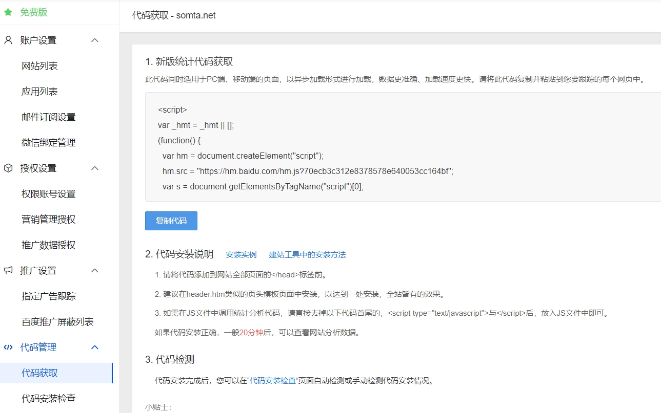This screenshot has height=413, width=661.
Task: Click the instruction mentioning </head>标签前
Action: pos(241,274)
